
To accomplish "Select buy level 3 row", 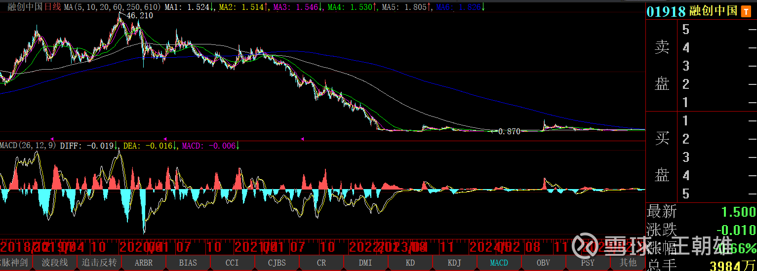I will (717, 157).
